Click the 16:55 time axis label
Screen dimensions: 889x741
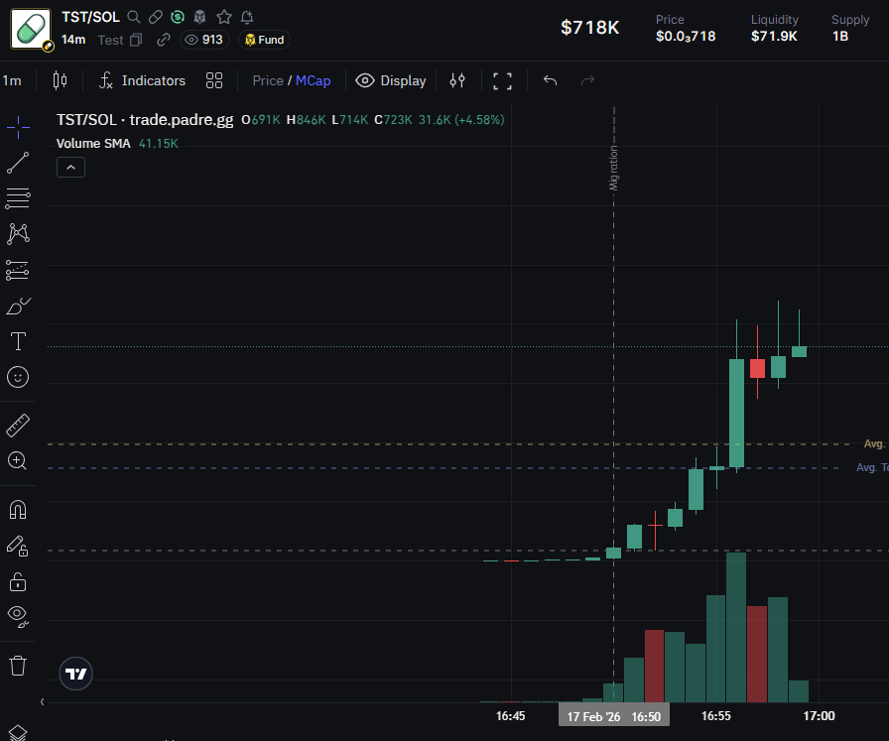716,716
